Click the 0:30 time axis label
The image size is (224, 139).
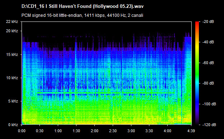pos(40,131)
